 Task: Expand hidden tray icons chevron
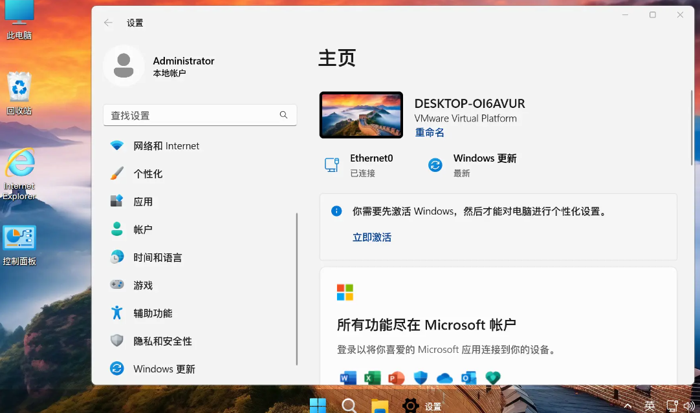628,406
